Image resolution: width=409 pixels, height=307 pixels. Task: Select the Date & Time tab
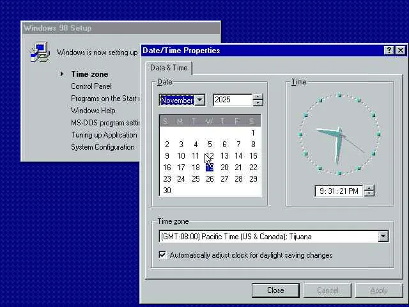point(169,68)
